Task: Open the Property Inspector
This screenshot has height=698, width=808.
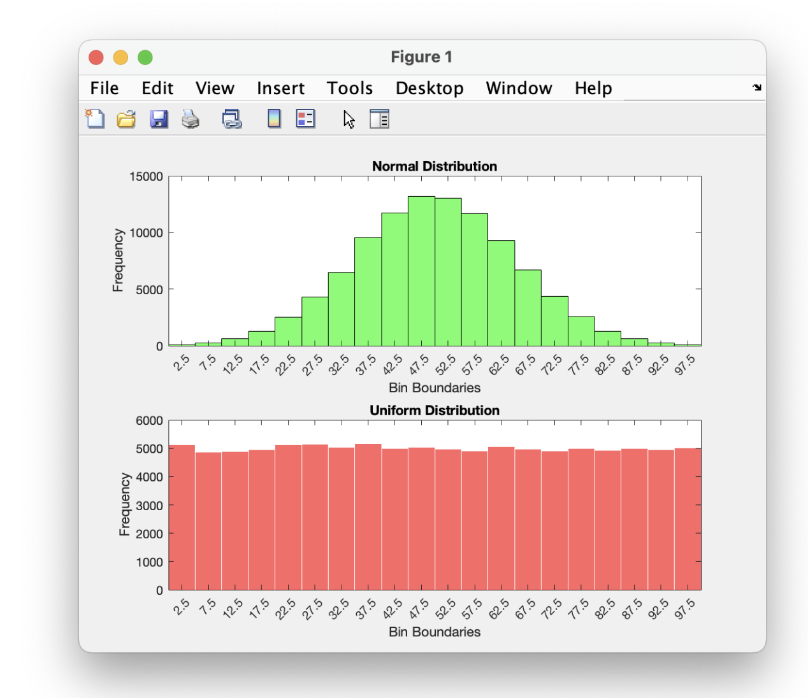Action: [x=380, y=118]
